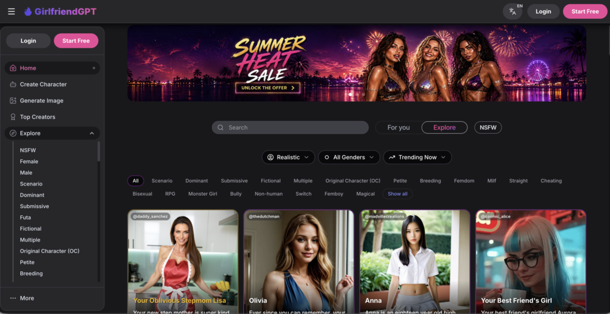Viewport: 610px width, 314px height.
Task: Select the Magical tag filter chip
Action: click(365, 193)
